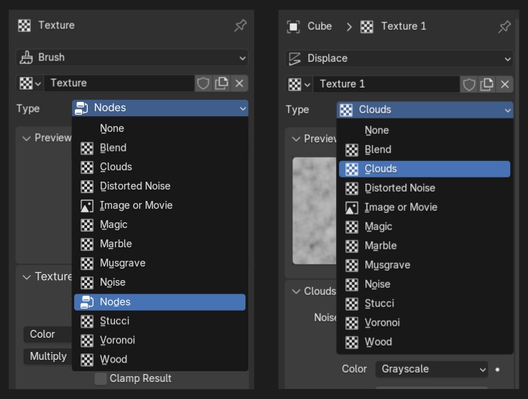Select Marble in left Type list

pyautogui.click(x=160, y=244)
